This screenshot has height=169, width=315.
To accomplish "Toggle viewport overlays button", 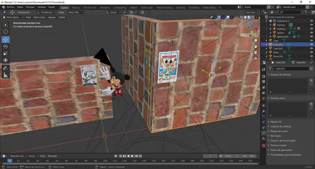I will point(228,17).
